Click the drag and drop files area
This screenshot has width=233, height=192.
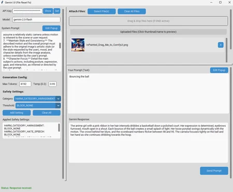149,21
